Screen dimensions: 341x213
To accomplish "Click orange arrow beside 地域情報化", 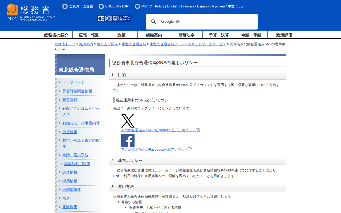I will [x=60, y=190].
